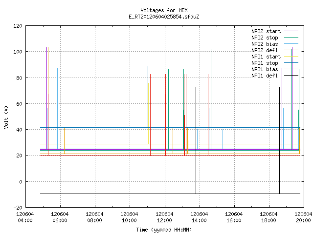This screenshot has height=234, width=313.
Task: Click the light blue spike before 06:00
Action: click(x=58, y=108)
